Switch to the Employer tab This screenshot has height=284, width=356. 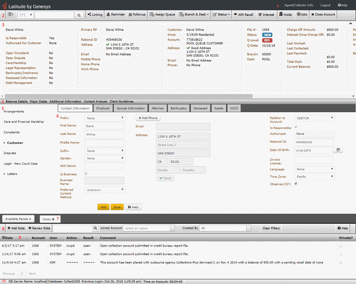coord(103,108)
